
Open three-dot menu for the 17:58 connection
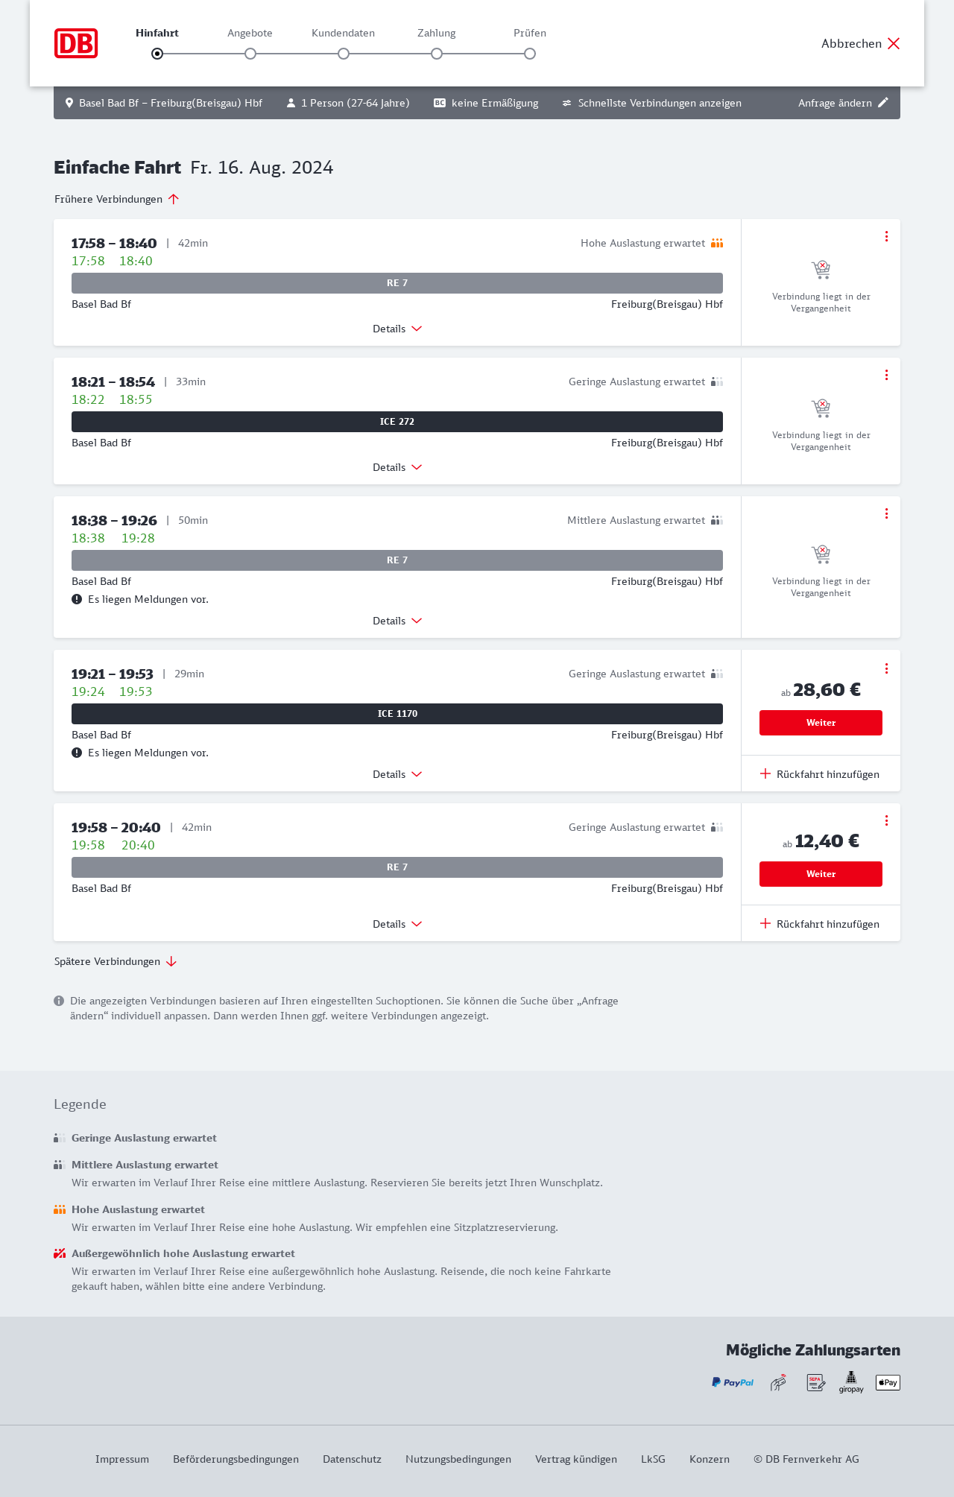click(x=886, y=236)
